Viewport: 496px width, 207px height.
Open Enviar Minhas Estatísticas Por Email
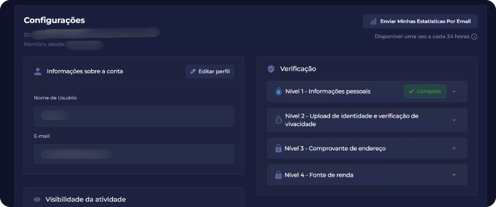[x=420, y=22]
